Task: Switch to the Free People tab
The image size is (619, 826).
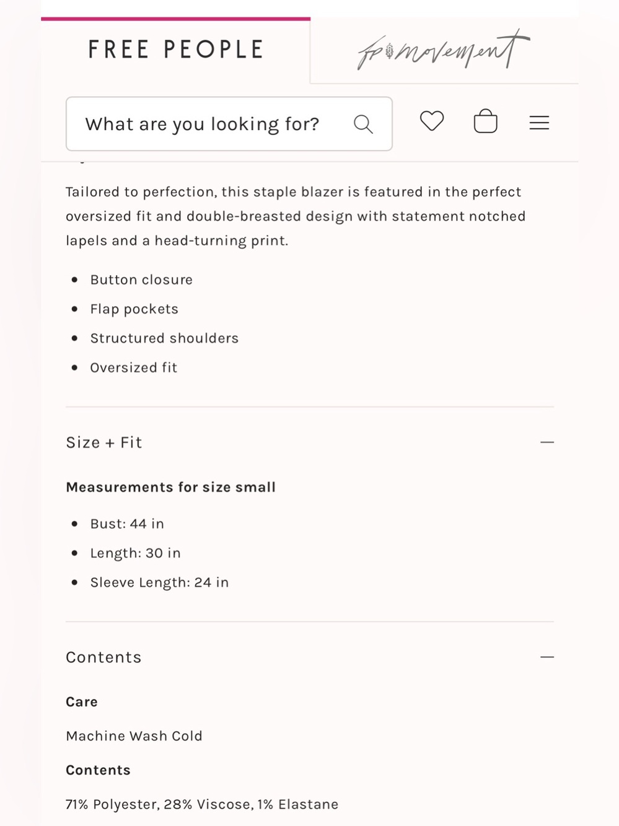Action: click(176, 50)
